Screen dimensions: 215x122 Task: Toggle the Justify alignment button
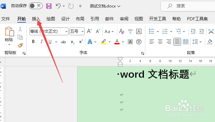coord(177,42)
